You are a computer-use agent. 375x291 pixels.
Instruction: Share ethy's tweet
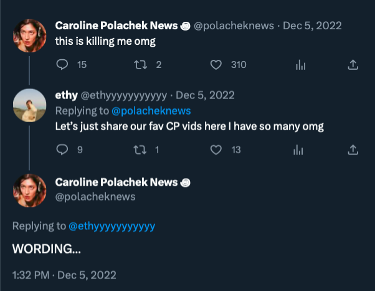coord(353,149)
